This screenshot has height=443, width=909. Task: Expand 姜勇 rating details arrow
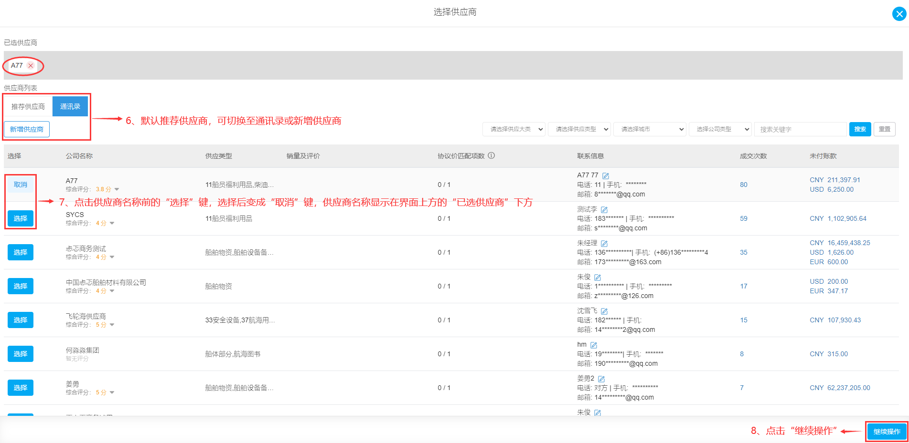[x=112, y=392]
